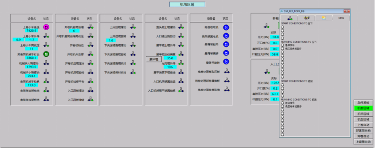
Task: Click the magenta motor icon for 上卷小车进退
Action: 46,27
